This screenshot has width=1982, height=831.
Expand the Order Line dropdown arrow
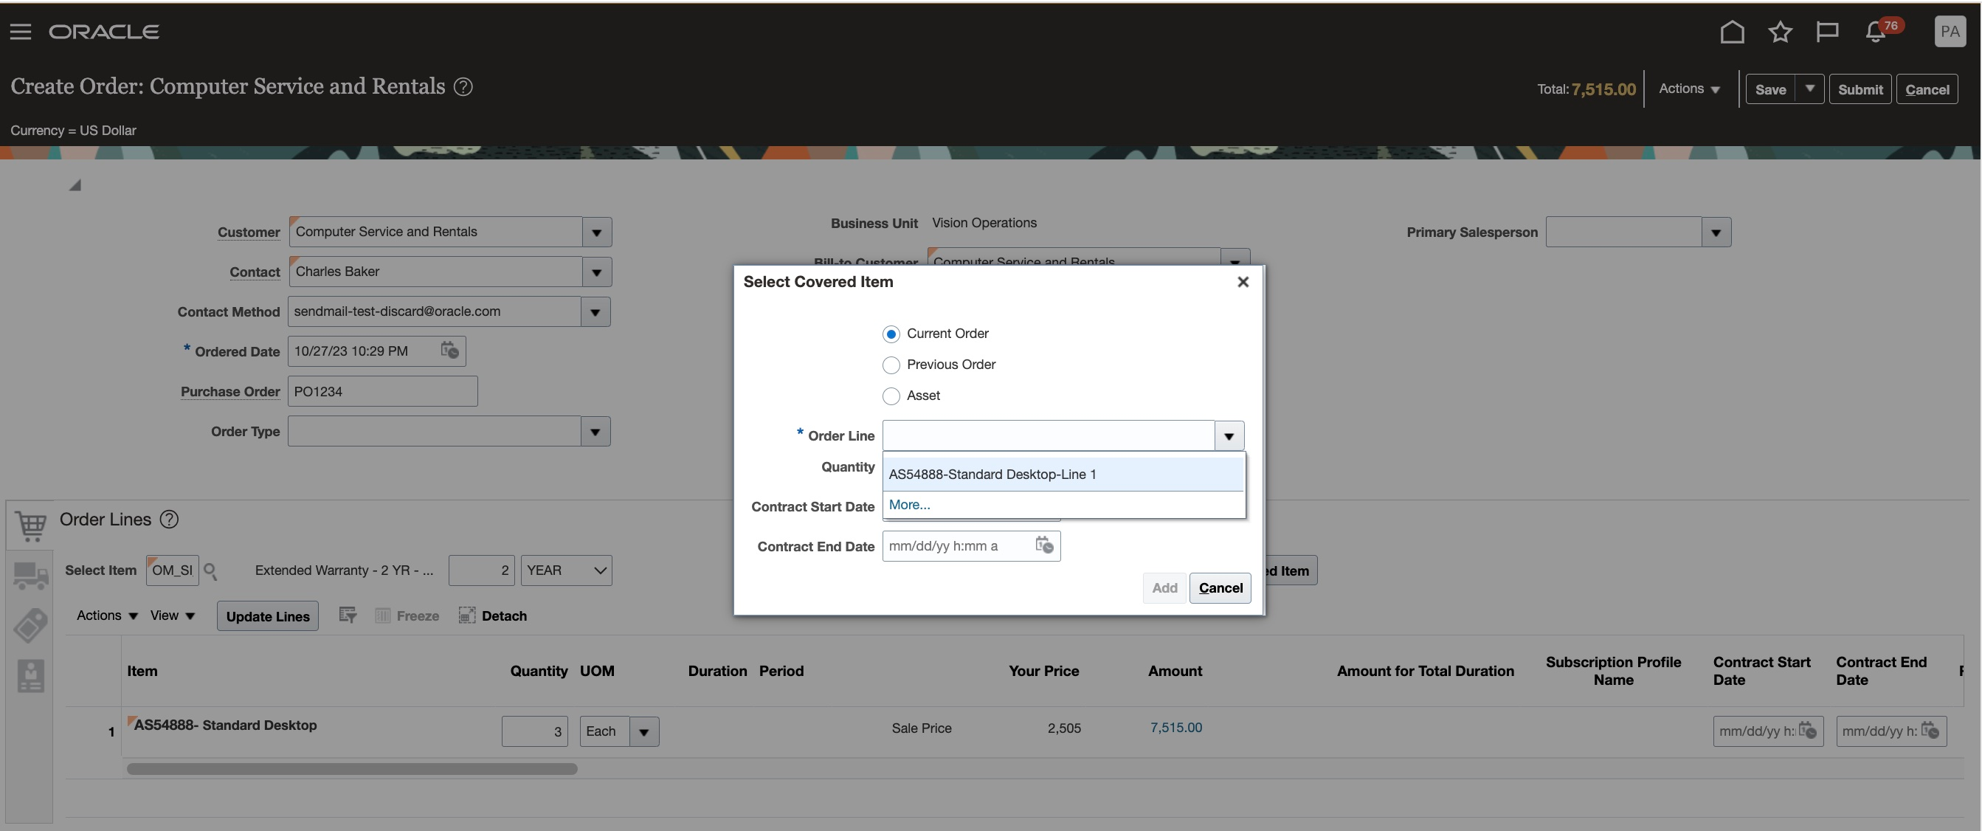pyautogui.click(x=1229, y=436)
